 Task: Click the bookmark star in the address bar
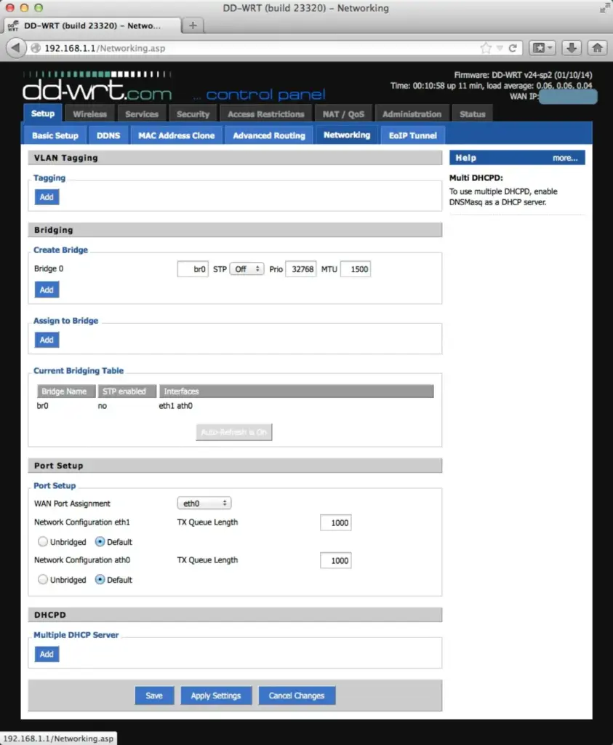click(x=486, y=48)
